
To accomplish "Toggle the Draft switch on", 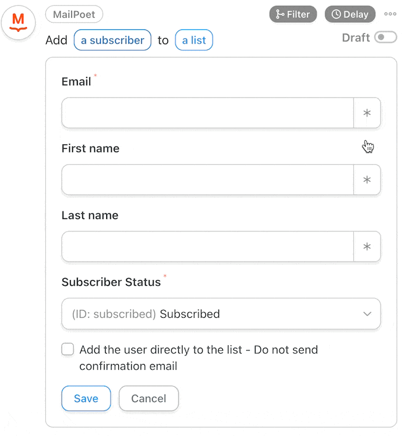I will click(385, 37).
